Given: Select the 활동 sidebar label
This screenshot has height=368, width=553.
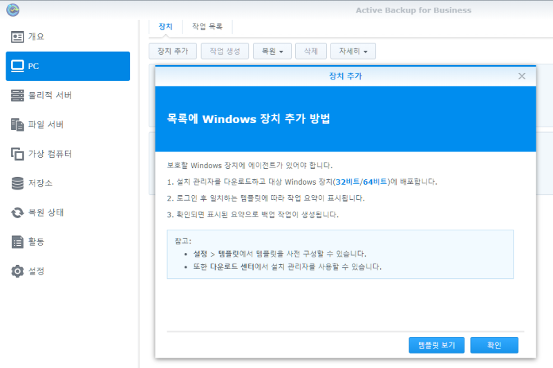Looking at the screenshot, I should click(x=37, y=241).
